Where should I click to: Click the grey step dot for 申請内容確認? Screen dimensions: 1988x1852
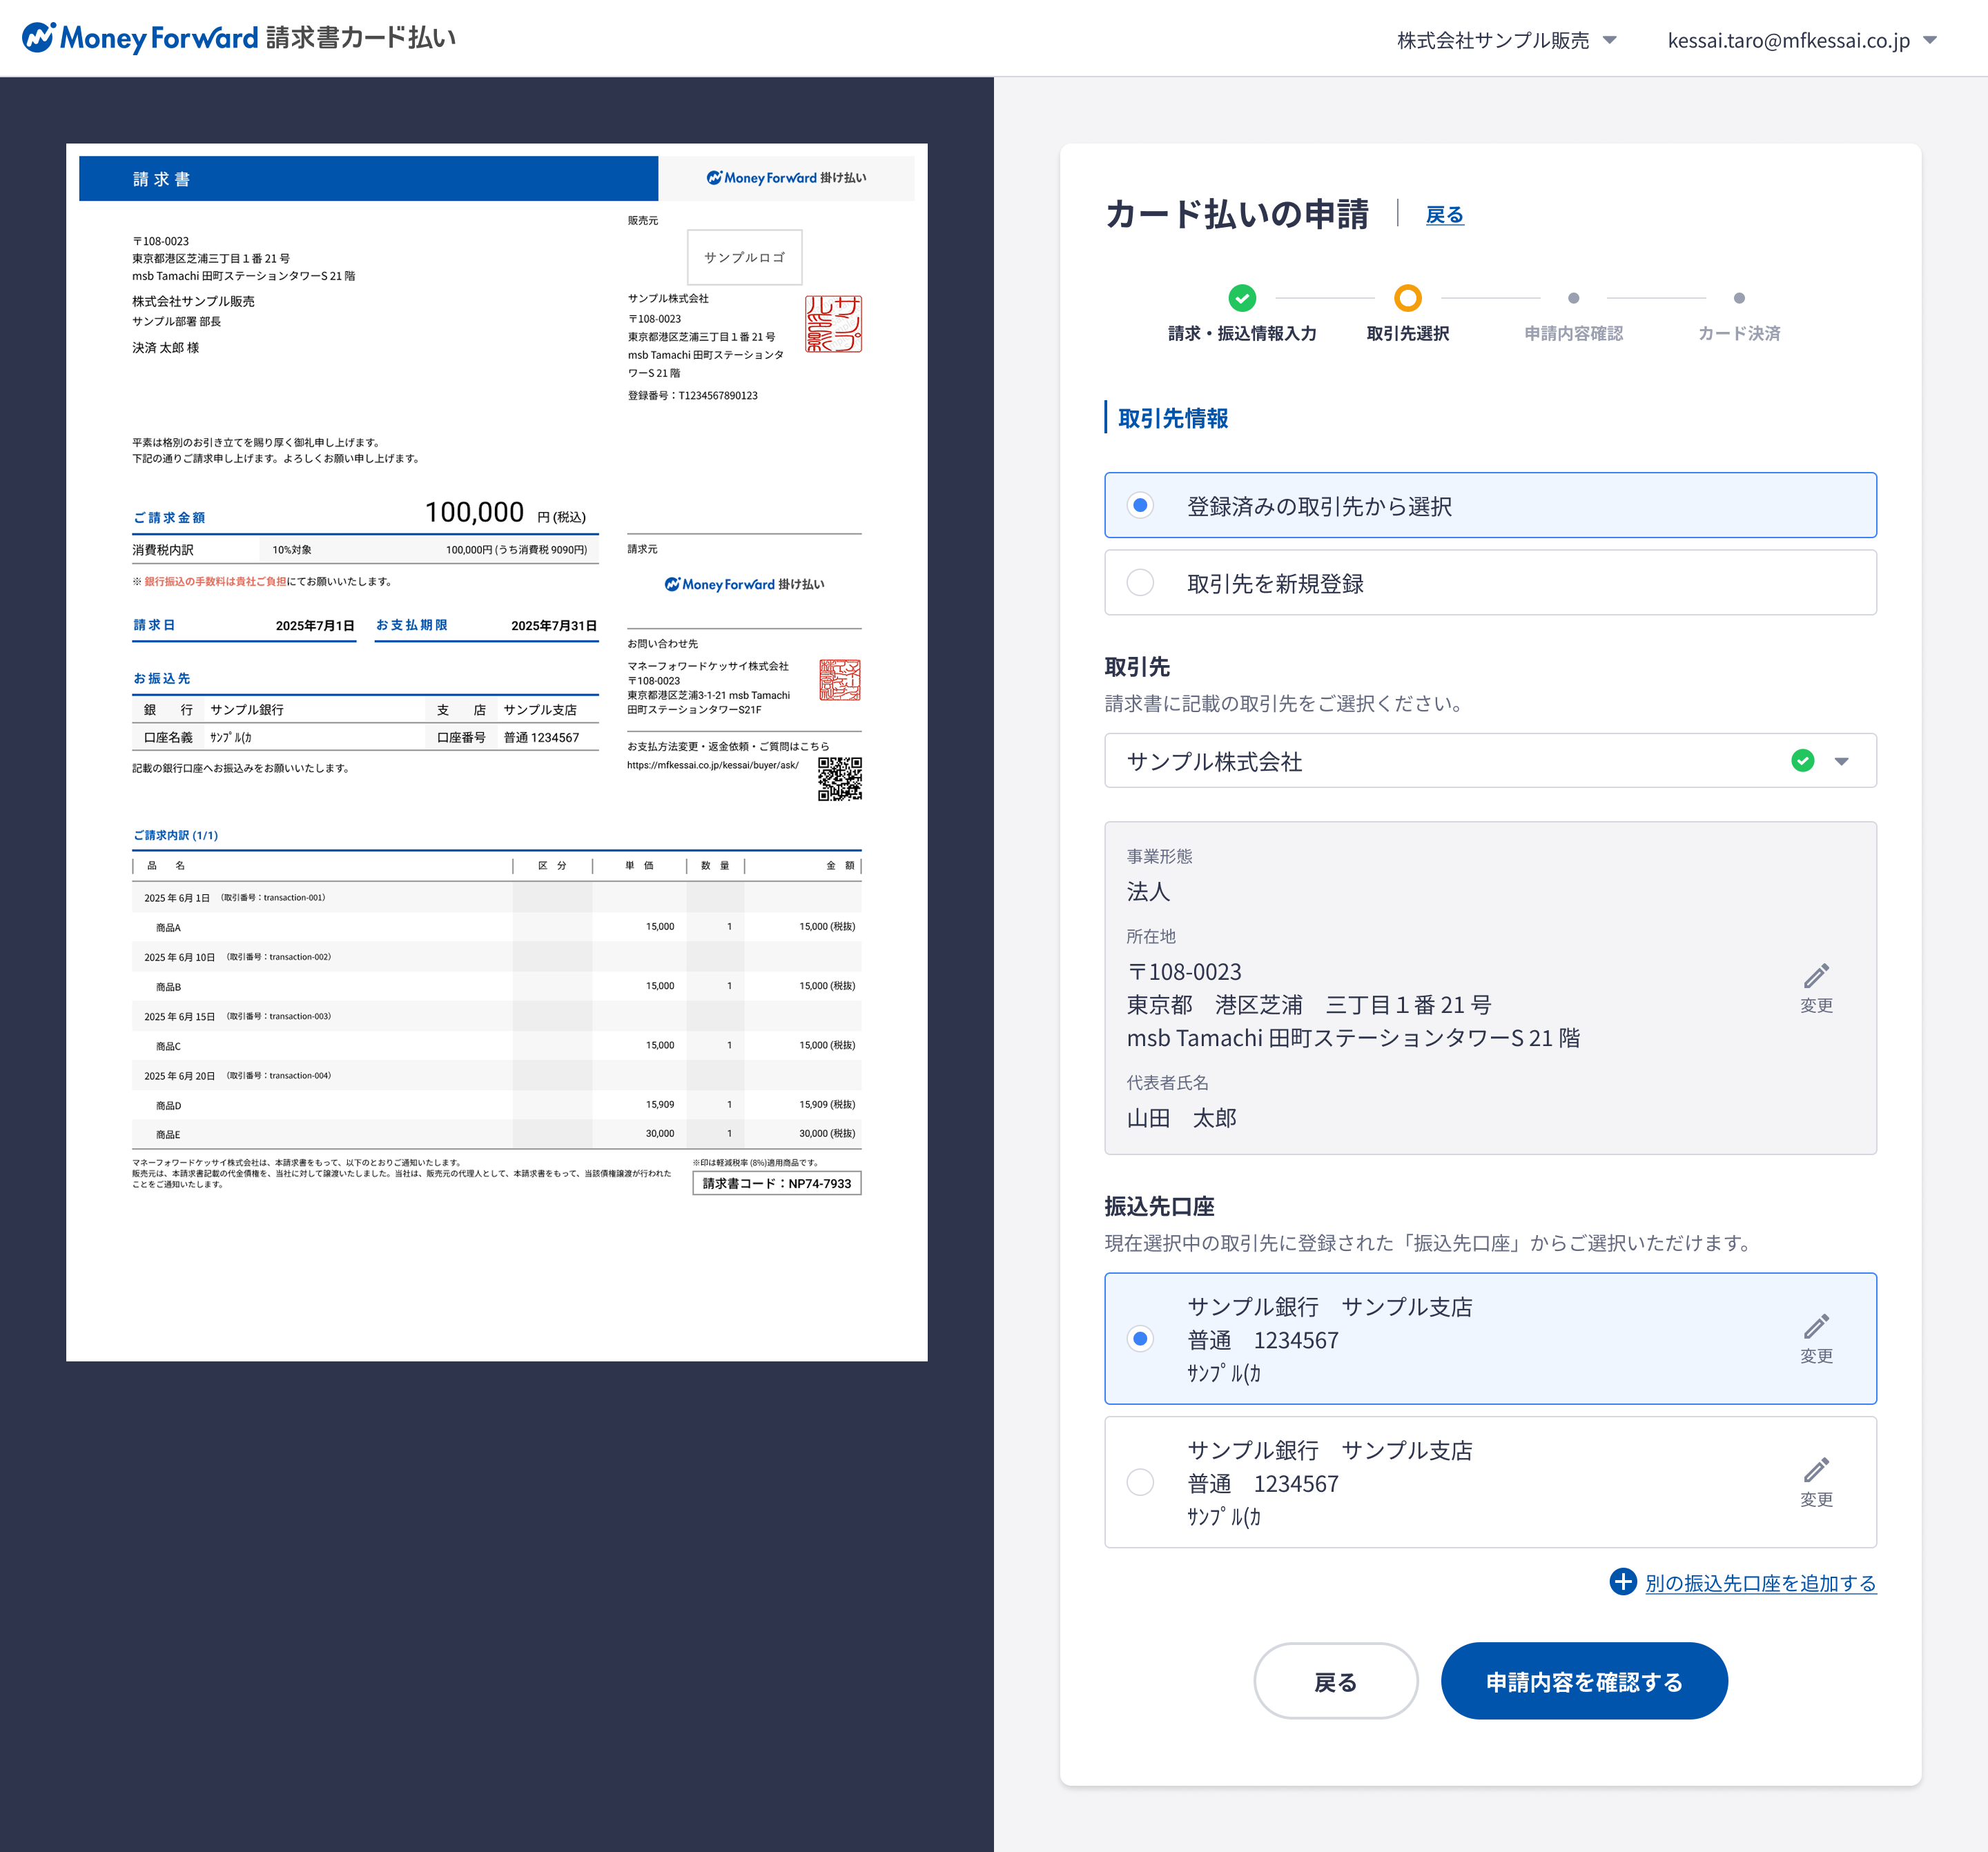point(1573,298)
